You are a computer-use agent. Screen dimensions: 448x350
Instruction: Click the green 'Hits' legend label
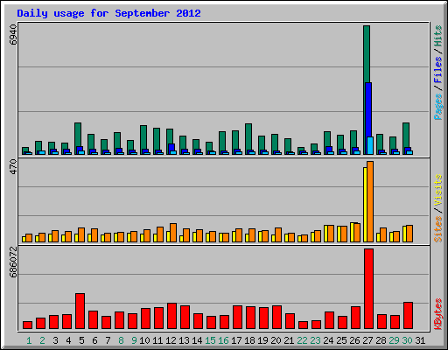[437, 36]
